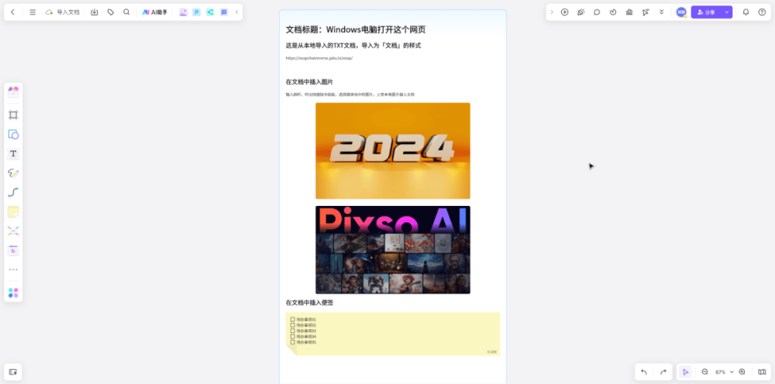Select the Sticky note tool
This screenshot has height=384, width=775.
[x=13, y=212]
